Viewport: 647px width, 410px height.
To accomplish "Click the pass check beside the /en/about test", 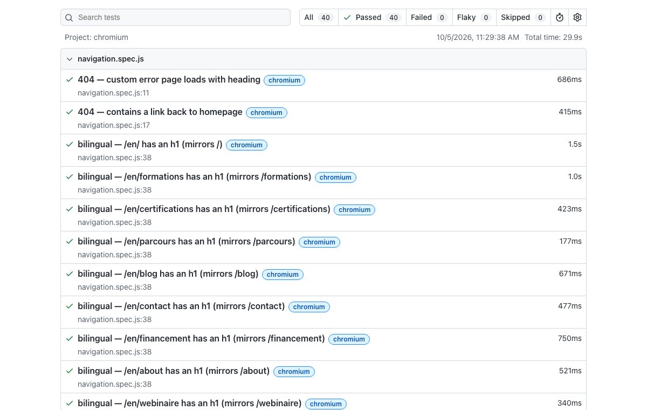I will click(69, 371).
